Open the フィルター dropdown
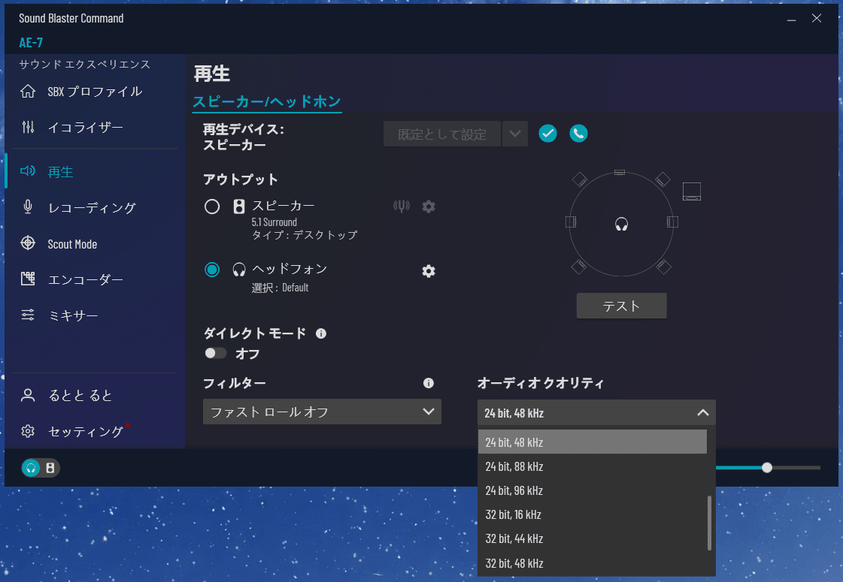Viewport: 843px width, 582px height. click(322, 412)
